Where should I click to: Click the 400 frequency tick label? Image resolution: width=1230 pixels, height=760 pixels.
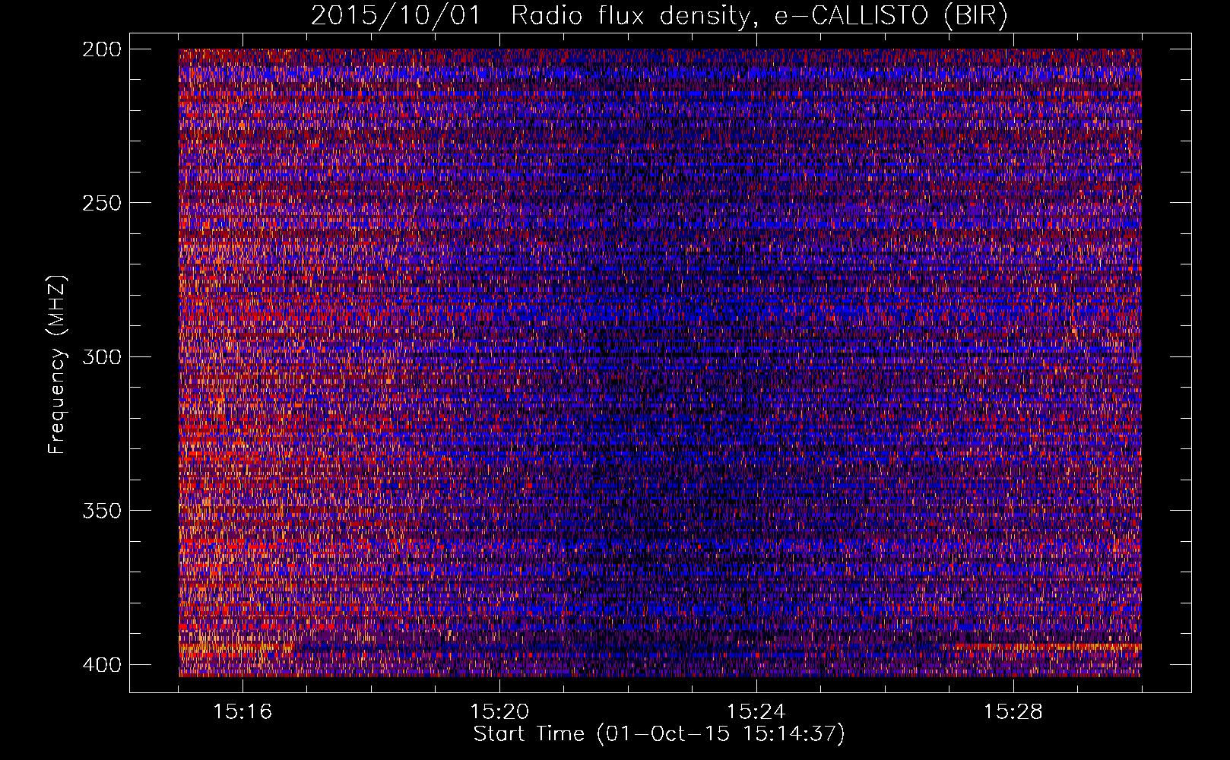click(x=101, y=664)
